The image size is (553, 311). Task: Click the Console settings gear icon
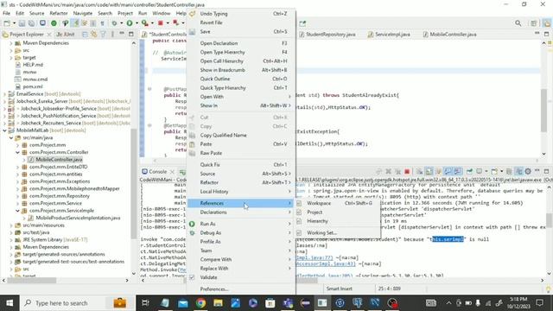pos(528,171)
